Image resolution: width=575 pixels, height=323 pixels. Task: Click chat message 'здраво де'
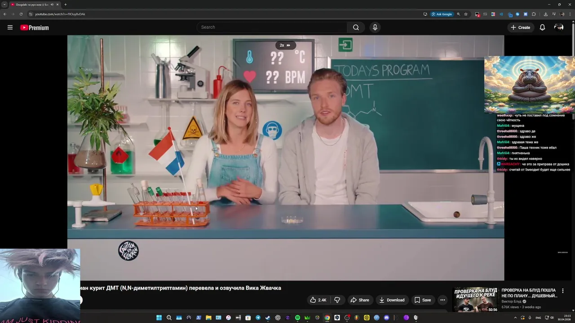(516, 131)
